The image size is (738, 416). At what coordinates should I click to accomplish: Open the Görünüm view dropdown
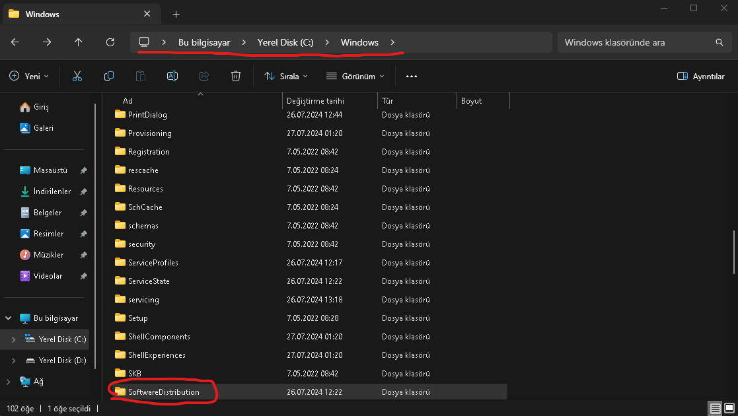point(356,76)
